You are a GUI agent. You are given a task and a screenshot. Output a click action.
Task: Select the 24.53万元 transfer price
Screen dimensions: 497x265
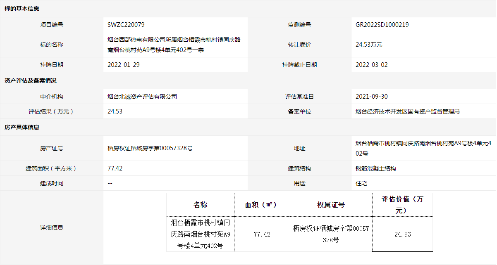click(x=369, y=45)
